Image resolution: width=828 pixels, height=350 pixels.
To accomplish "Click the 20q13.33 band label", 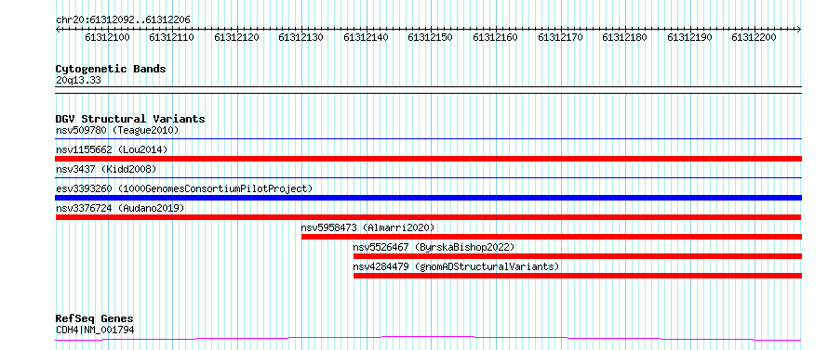I will [x=78, y=81].
